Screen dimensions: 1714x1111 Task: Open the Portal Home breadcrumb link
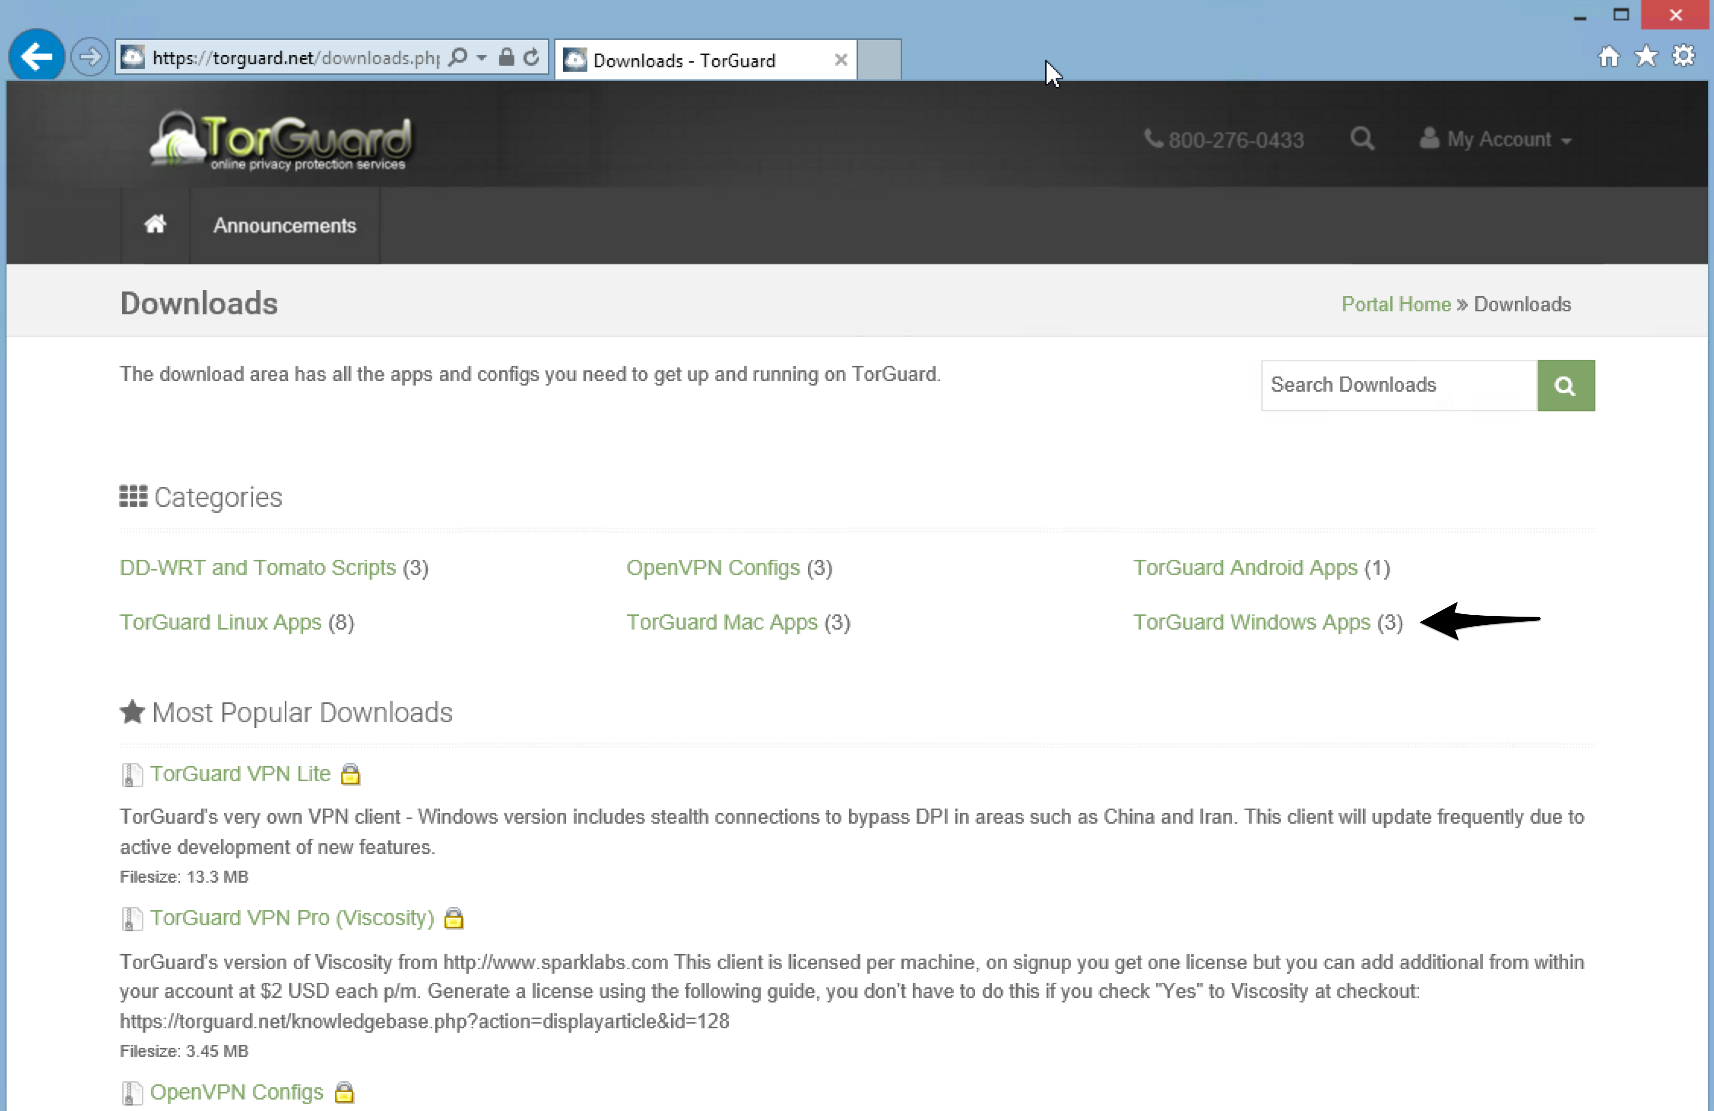pos(1395,304)
